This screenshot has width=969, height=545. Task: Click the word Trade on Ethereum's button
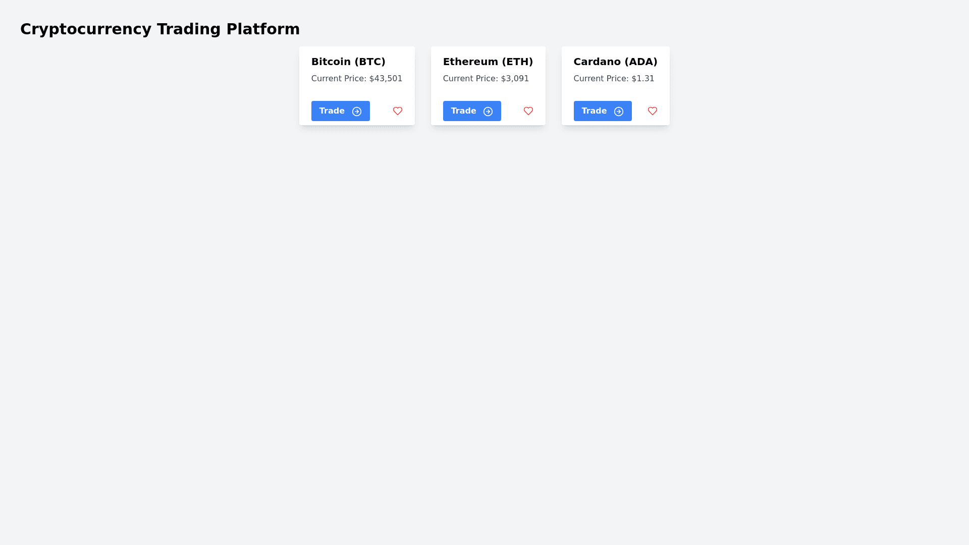(x=463, y=111)
